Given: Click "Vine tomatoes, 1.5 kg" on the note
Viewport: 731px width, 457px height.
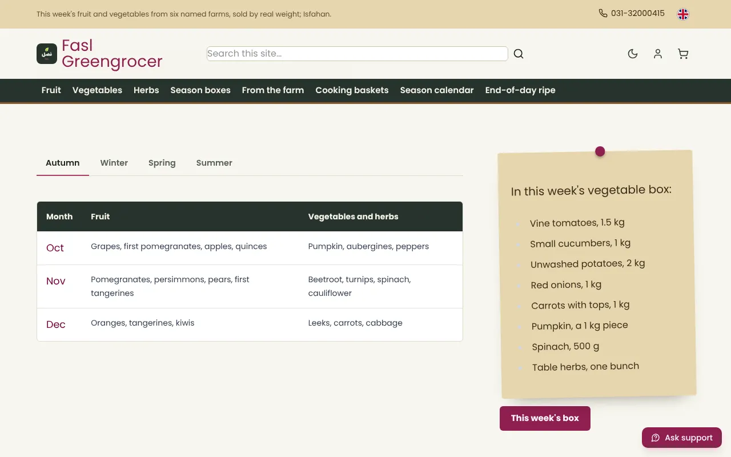Looking at the screenshot, I should point(577,223).
